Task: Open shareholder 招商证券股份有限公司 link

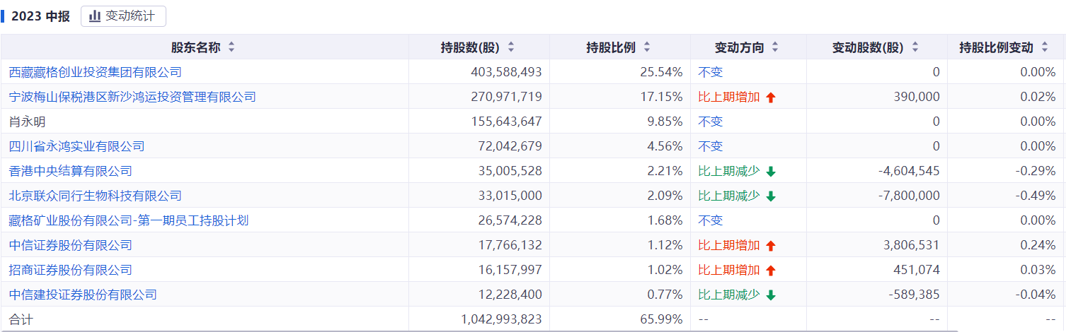Action: pos(71,270)
